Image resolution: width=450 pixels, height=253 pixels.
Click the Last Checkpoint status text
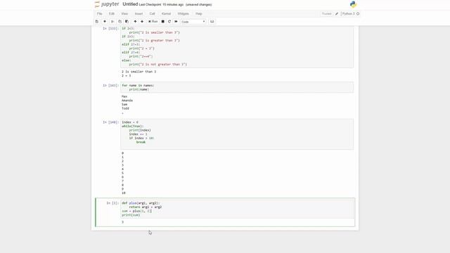(x=161, y=5)
